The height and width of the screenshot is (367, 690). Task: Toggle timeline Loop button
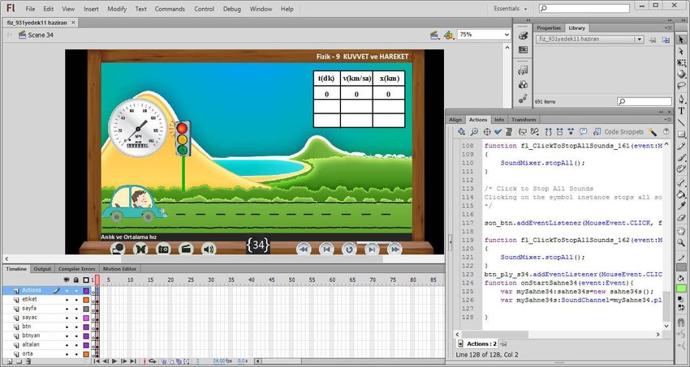point(153,361)
